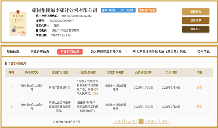
Task: Click the registration authority 海口市市场监督管理局
Action: point(66,30)
